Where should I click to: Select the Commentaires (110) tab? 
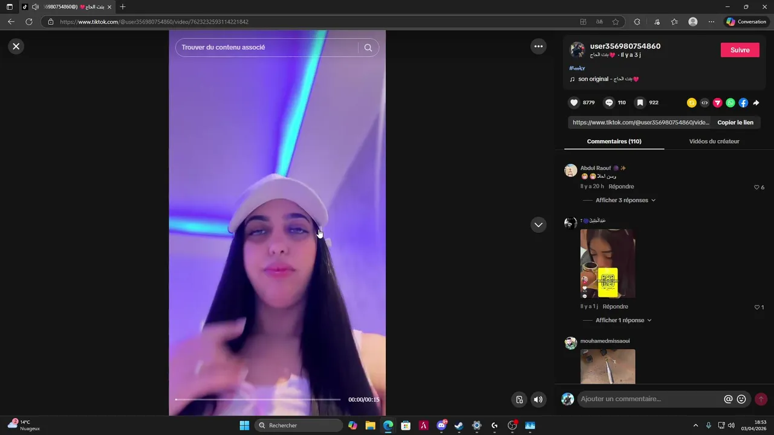(614, 141)
